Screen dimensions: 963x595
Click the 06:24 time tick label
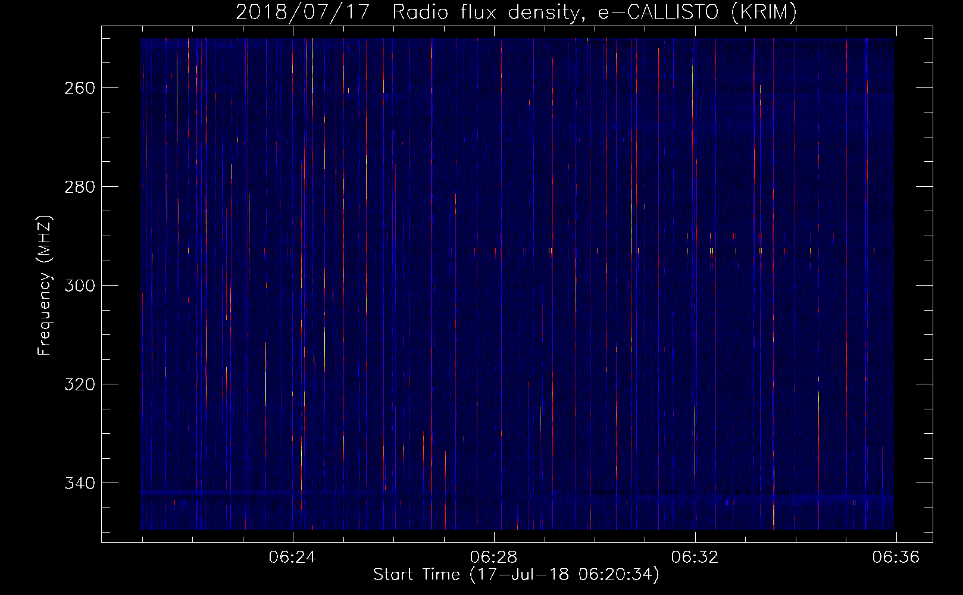(292, 558)
